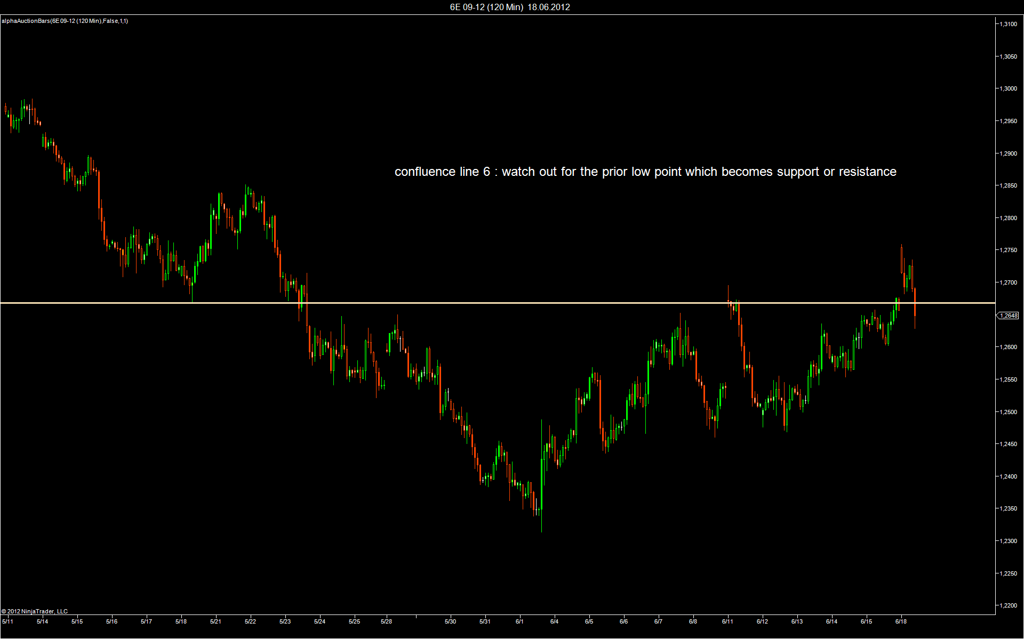The image size is (1024, 639).
Task: Click the 1,2300 price axis label
Action: [x=1008, y=541]
